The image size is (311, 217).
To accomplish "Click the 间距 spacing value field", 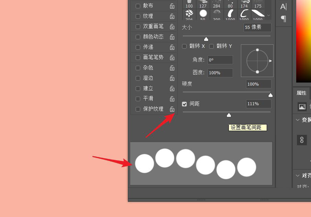I will [259, 104].
